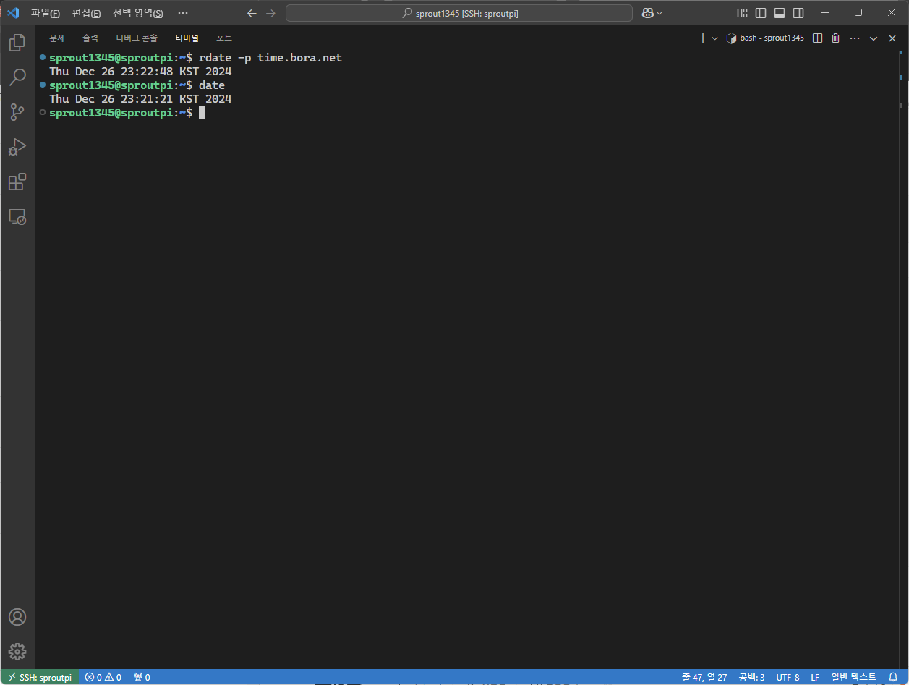Go forward with the right arrow
909x685 pixels.
(x=270, y=13)
